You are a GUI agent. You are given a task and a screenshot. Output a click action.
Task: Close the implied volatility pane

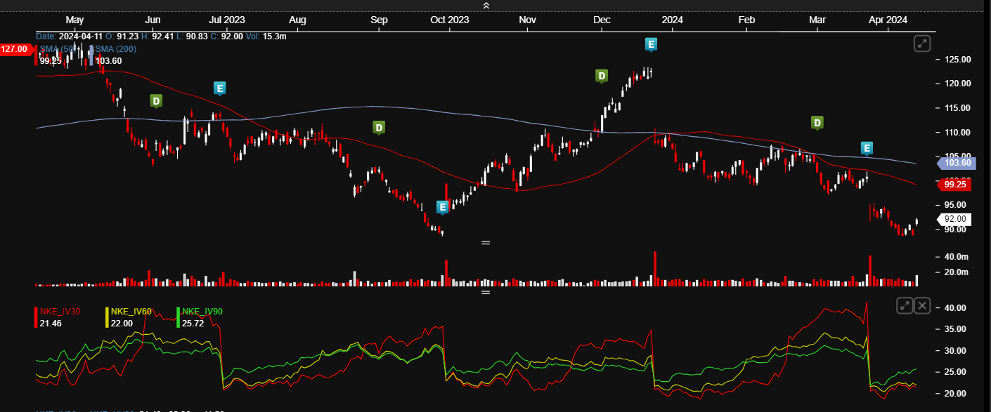tap(922, 305)
